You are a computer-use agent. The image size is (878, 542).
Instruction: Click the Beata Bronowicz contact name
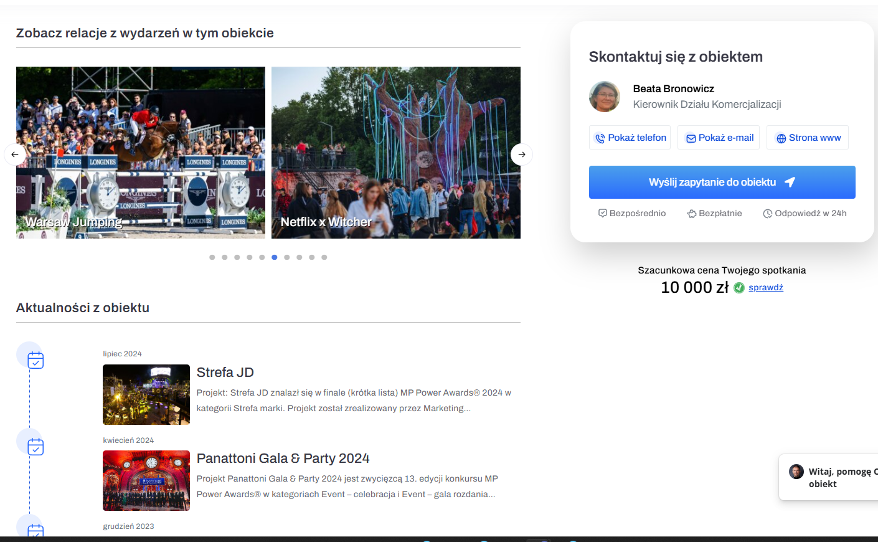click(674, 88)
